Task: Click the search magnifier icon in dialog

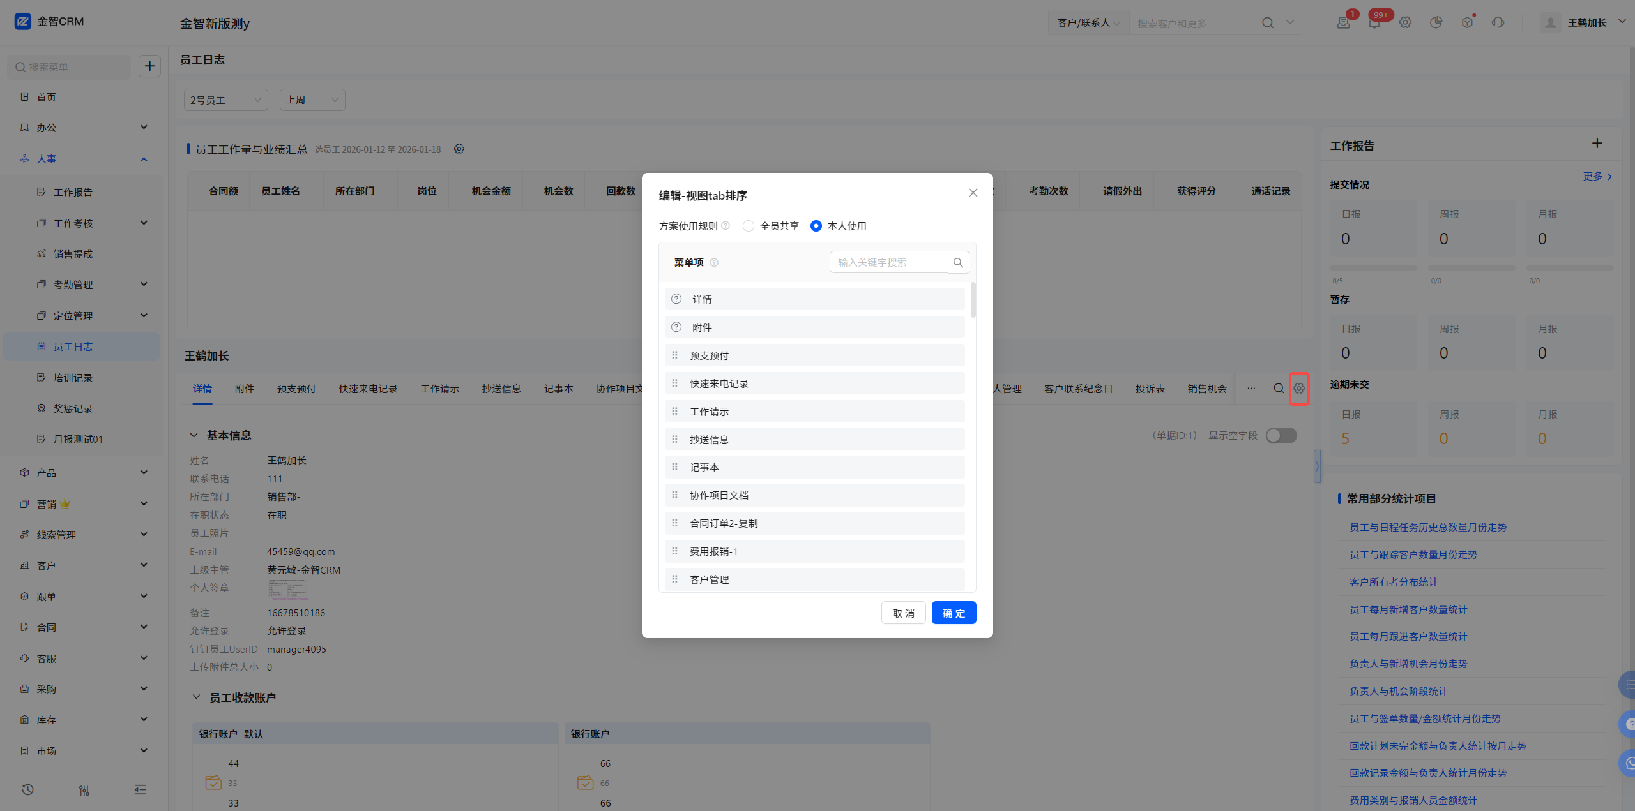Action: click(958, 262)
